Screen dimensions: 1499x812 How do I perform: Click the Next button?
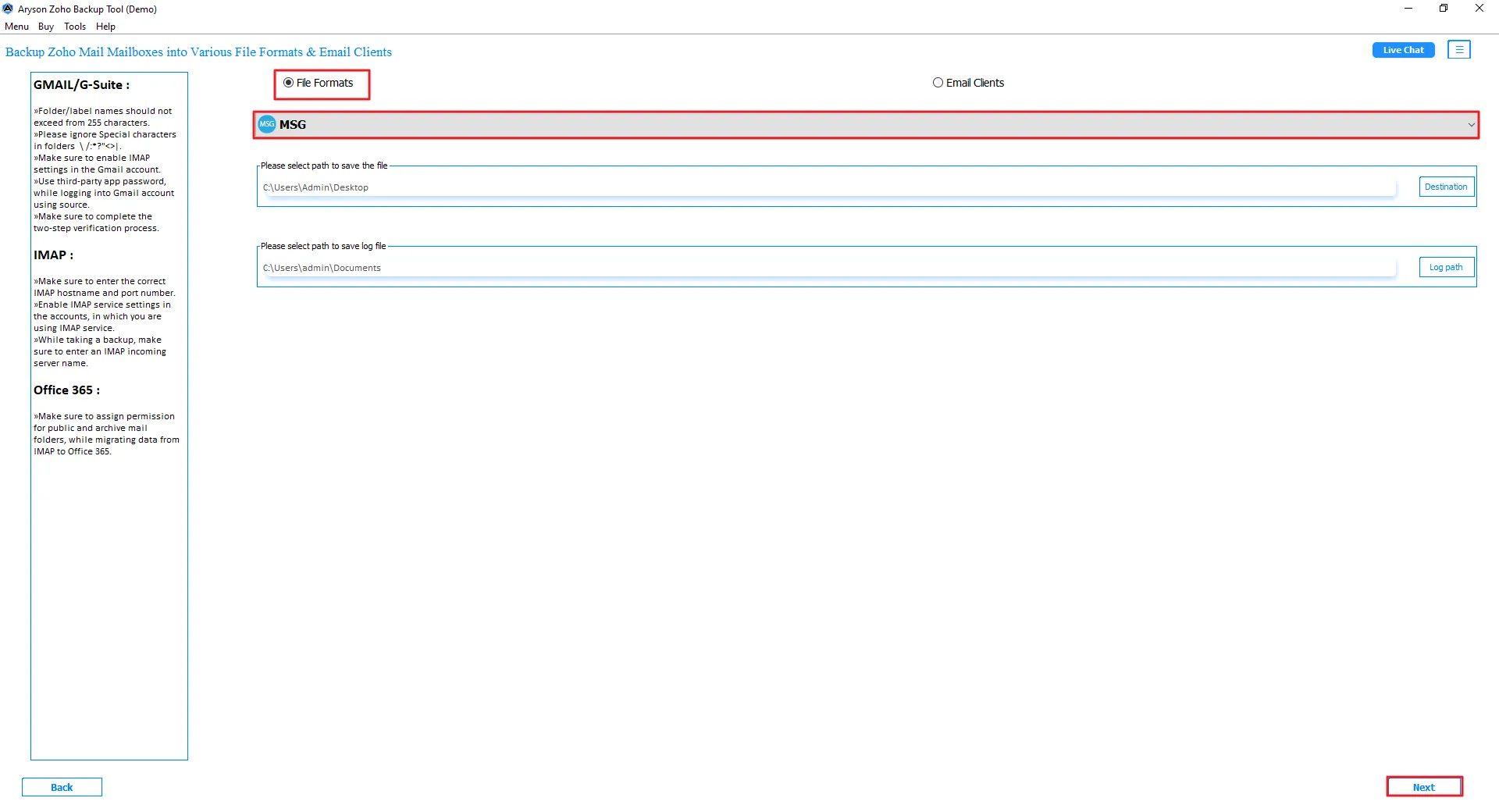pos(1424,787)
